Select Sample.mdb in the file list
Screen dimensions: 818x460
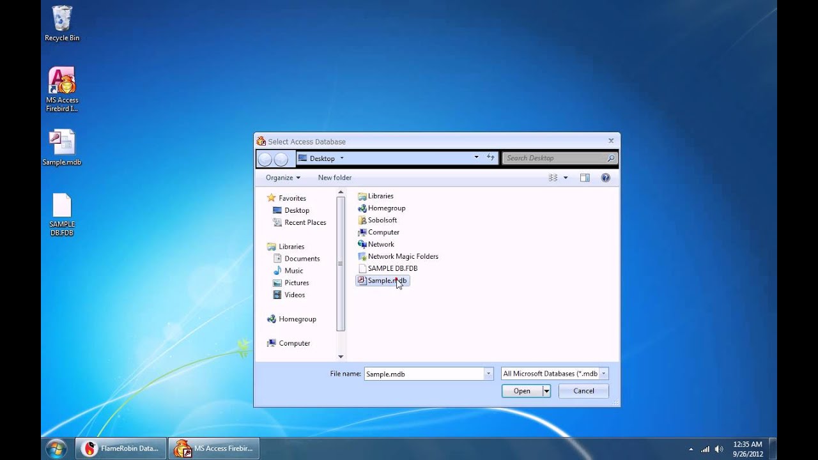[x=382, y=280]
